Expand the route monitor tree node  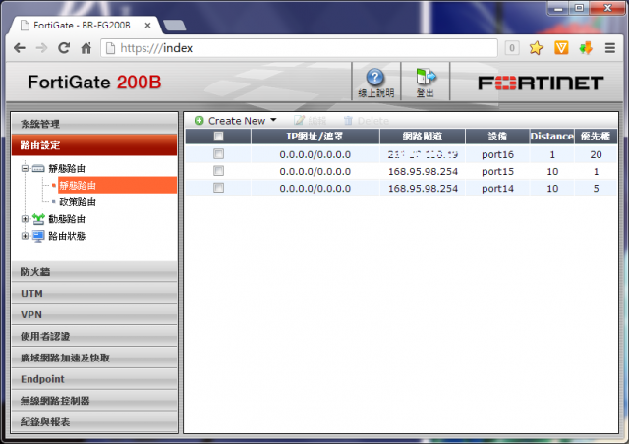click(25, 236)
